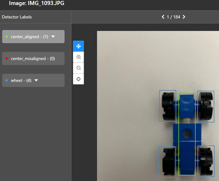
Task: Click the blue wheel color dot
Action: click(7, 81)
